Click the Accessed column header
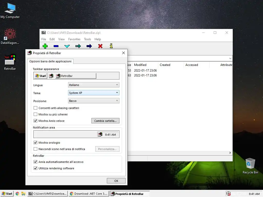Viewport: 263px width, 197px height. [x=196, y=65]
